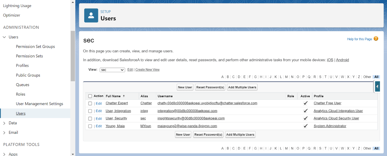Expand the Email sidebar section

click(4, 132)
